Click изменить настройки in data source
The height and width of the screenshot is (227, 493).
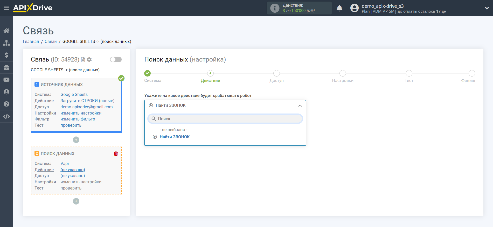point(81,113)
